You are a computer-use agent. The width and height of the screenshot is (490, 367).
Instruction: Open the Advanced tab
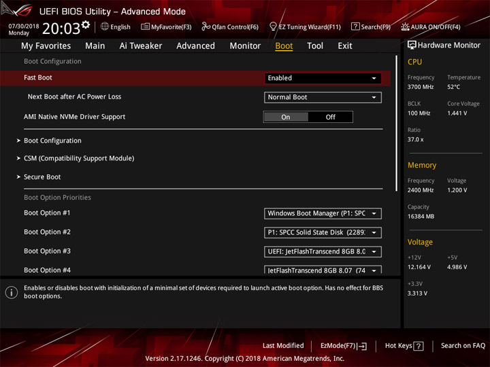click(195, 46)
